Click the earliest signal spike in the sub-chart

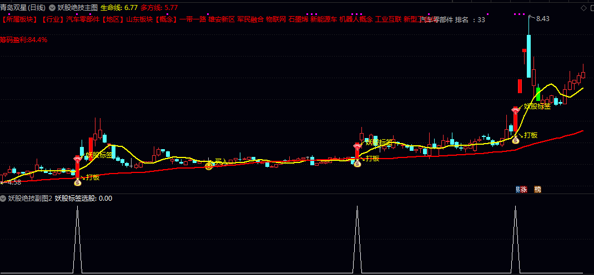click(77, 240)
